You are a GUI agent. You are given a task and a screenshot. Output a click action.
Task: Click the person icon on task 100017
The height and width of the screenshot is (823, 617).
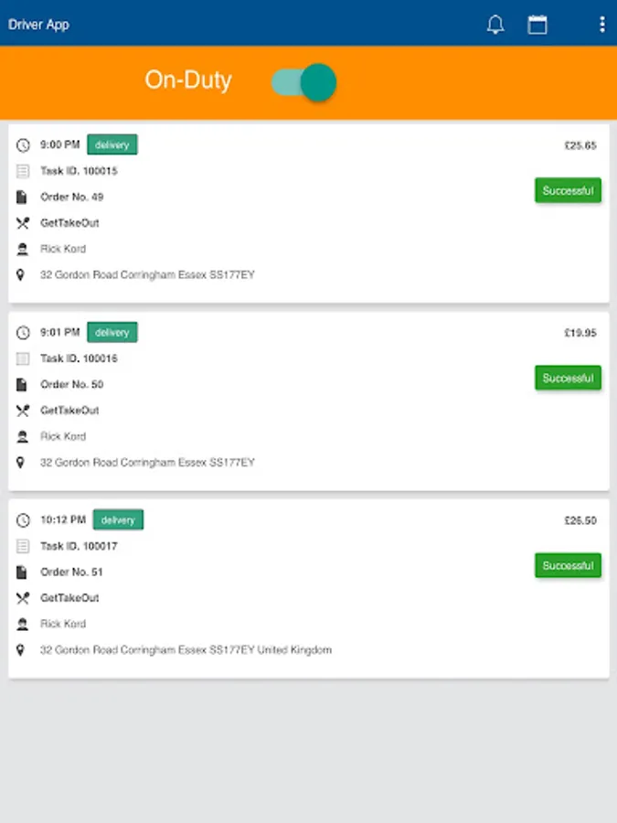pos(22,624)
